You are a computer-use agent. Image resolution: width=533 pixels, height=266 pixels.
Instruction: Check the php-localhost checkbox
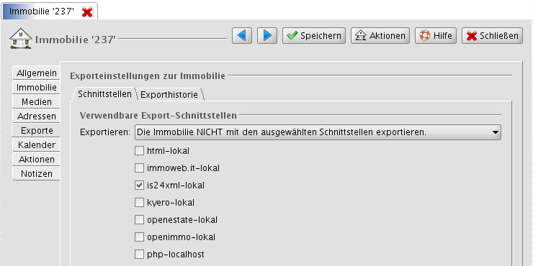coord(139,254)
